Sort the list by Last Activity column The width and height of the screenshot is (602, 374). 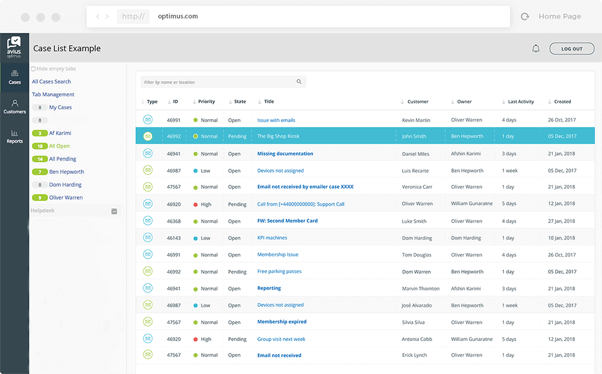[520, 102]
